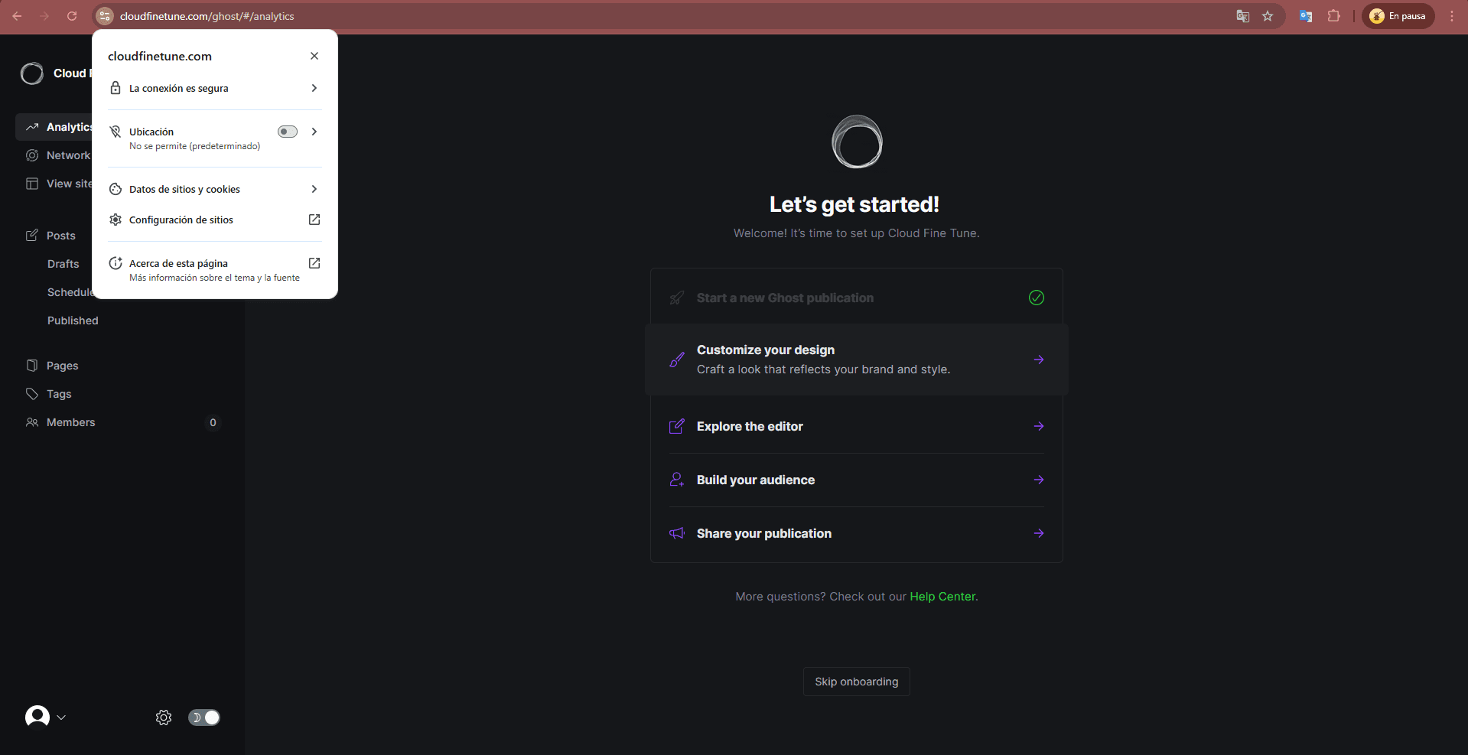
Task: Open the Google Translate icon in address bar
Action: click(x=1243, y=16)
